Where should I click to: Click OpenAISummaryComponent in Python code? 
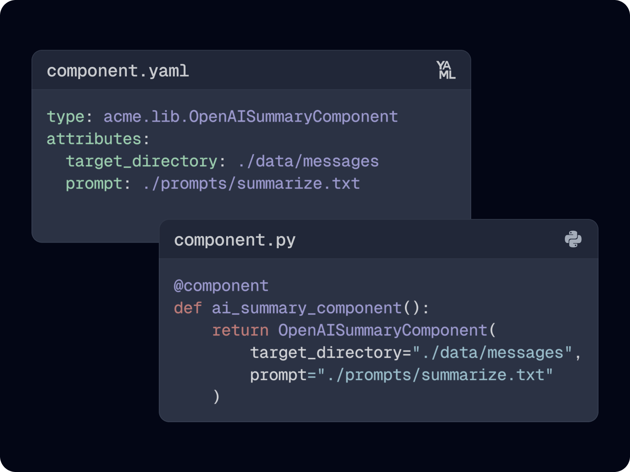383,330
